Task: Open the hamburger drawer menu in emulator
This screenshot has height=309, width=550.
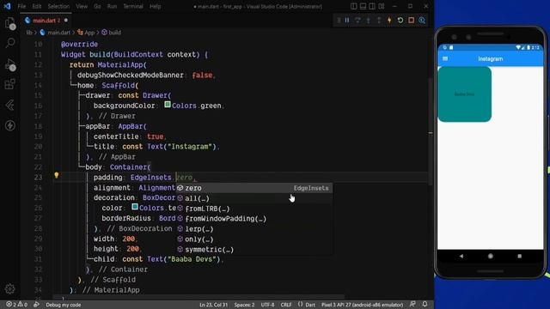Action: [445, 59]
